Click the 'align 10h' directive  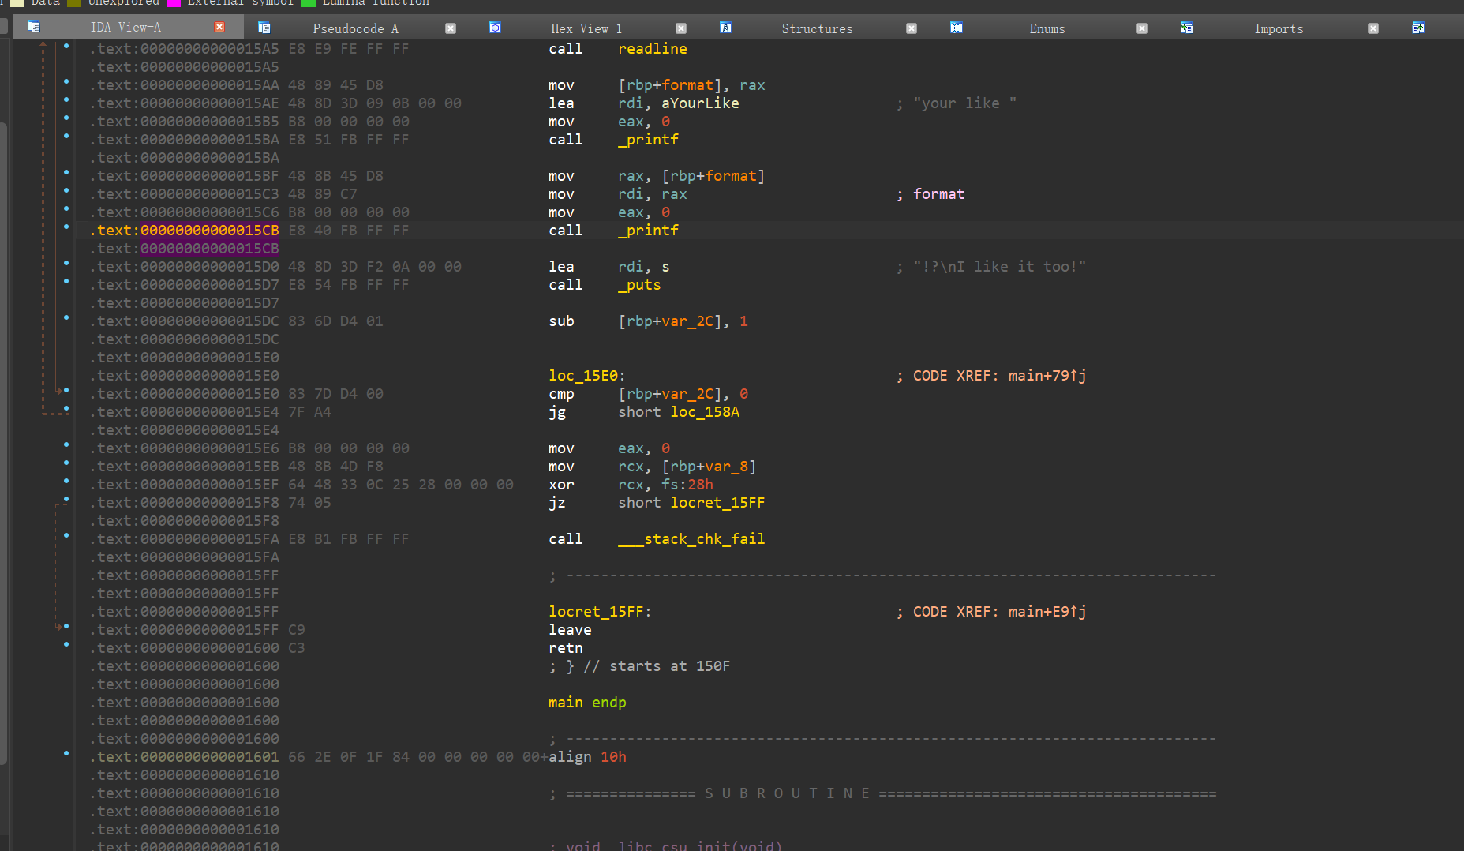point(587,757)
